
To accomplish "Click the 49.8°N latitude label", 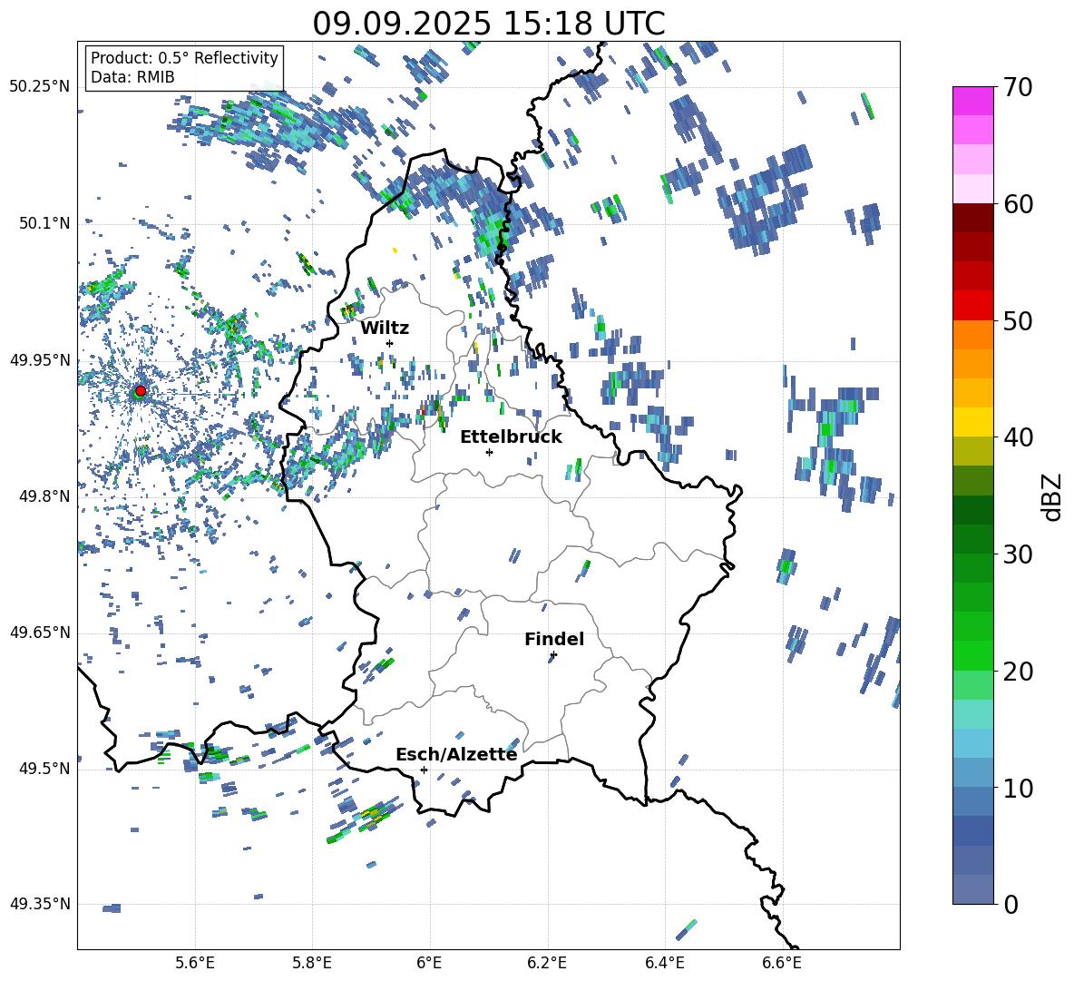I will [44, 496].
